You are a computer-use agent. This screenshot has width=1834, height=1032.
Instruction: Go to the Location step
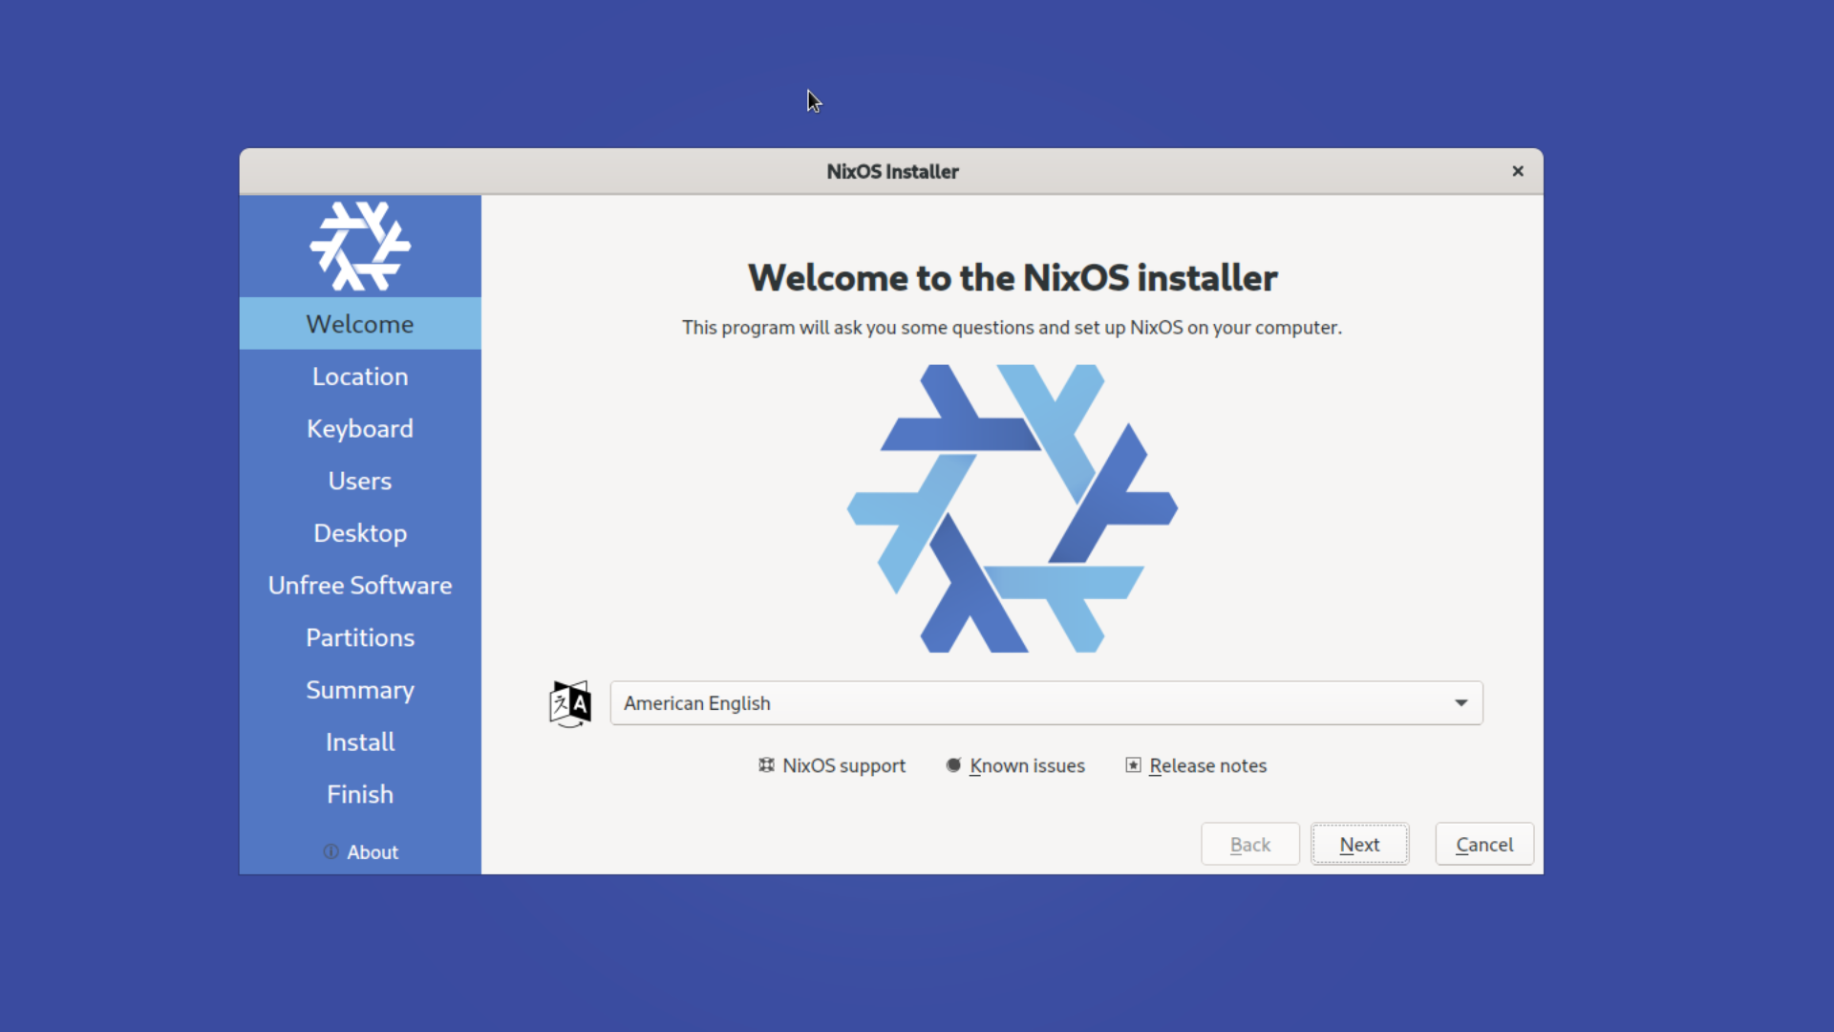(360, 376)
